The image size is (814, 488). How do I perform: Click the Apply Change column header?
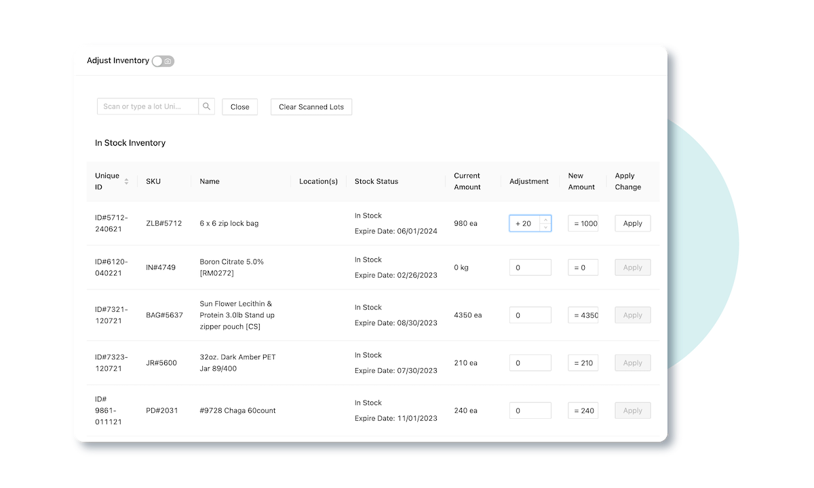coord(628,182)
